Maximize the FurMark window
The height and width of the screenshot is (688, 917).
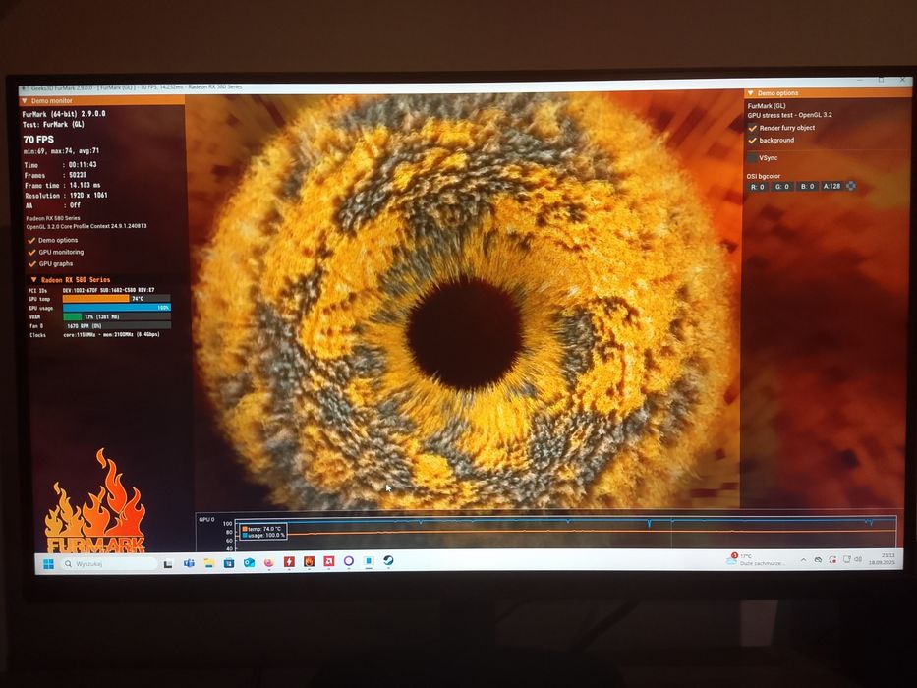click(x=882, y=79)
